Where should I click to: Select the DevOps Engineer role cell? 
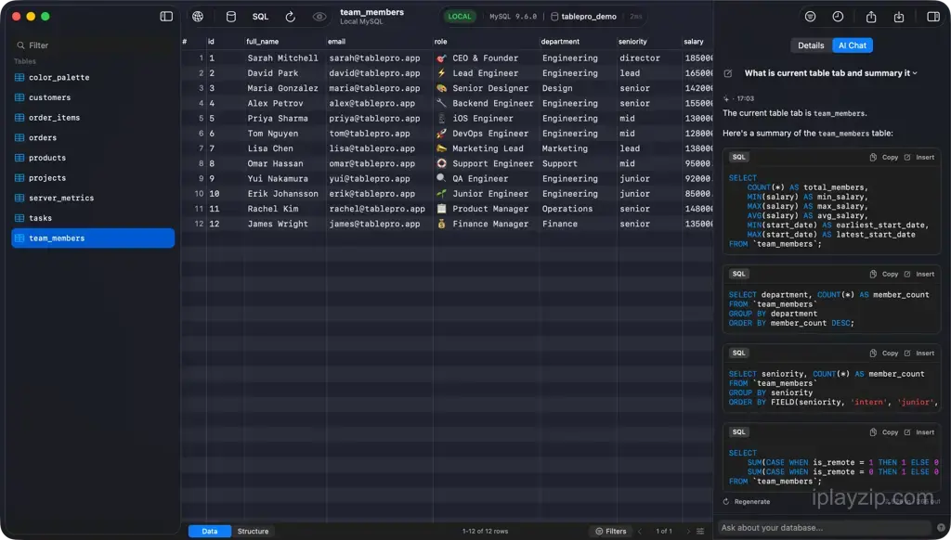[486, 134]
